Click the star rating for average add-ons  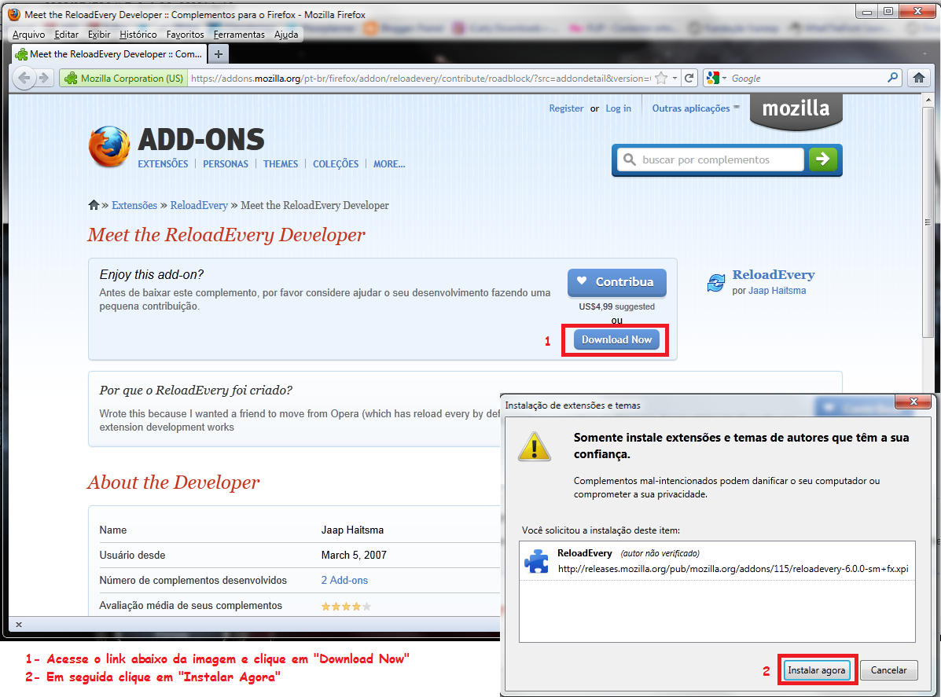point(346,607)
